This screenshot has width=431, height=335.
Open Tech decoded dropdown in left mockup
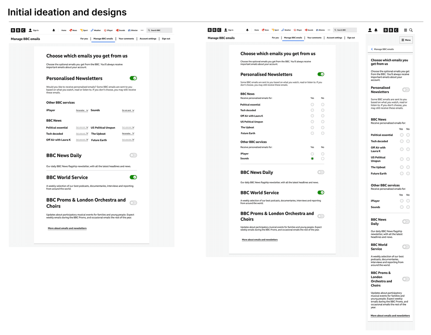[82, 133]
